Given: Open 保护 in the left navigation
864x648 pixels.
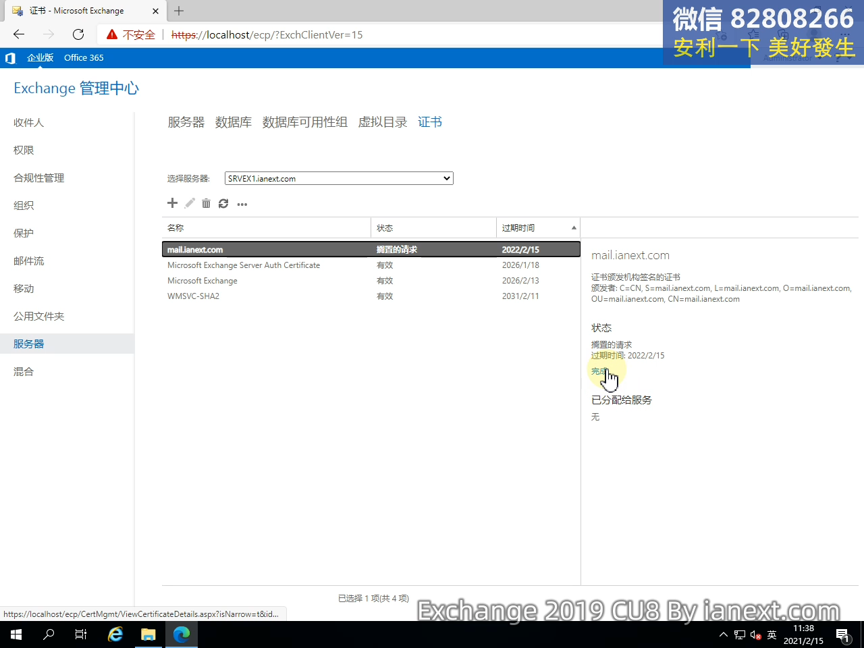Looking at the screenshot, I should (x=24, y=234).
